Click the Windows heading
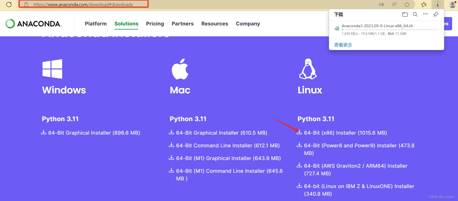The width and height of the screenshot is (458, 201). tap(64, 90)
